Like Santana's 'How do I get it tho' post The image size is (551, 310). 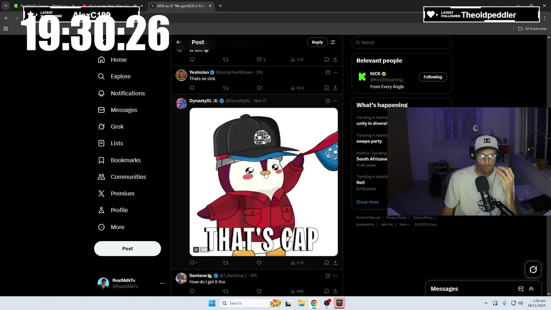pyautogui.click(x=259, y=291)
